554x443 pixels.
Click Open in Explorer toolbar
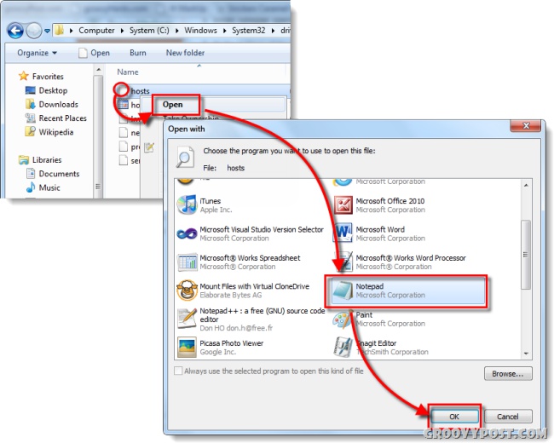(x=94, y=53)
